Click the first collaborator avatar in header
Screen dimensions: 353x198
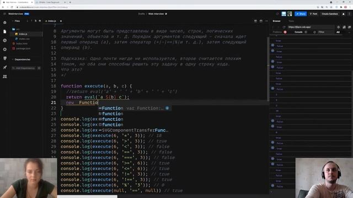click(284, 14)
